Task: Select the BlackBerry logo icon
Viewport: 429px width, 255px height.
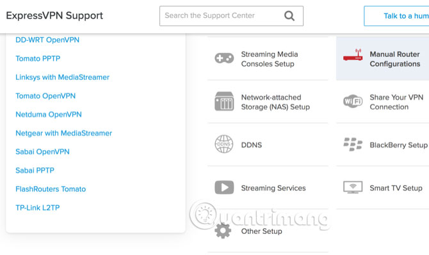Action: coord(353,144)
